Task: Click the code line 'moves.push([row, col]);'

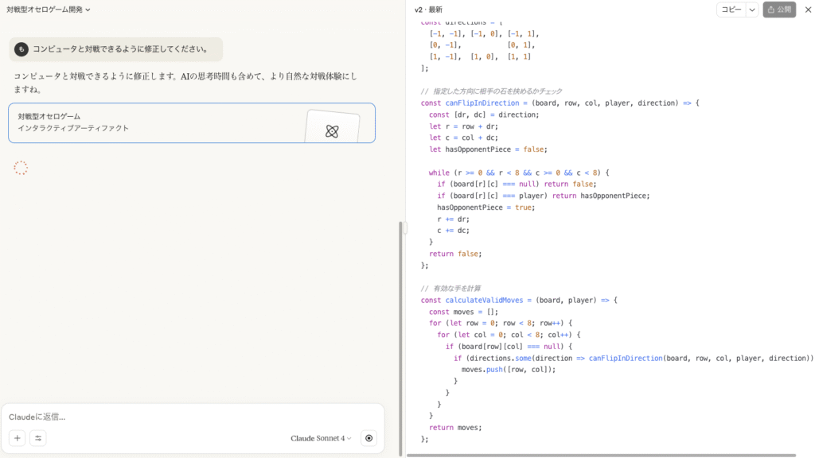Action: click(509, 369)
